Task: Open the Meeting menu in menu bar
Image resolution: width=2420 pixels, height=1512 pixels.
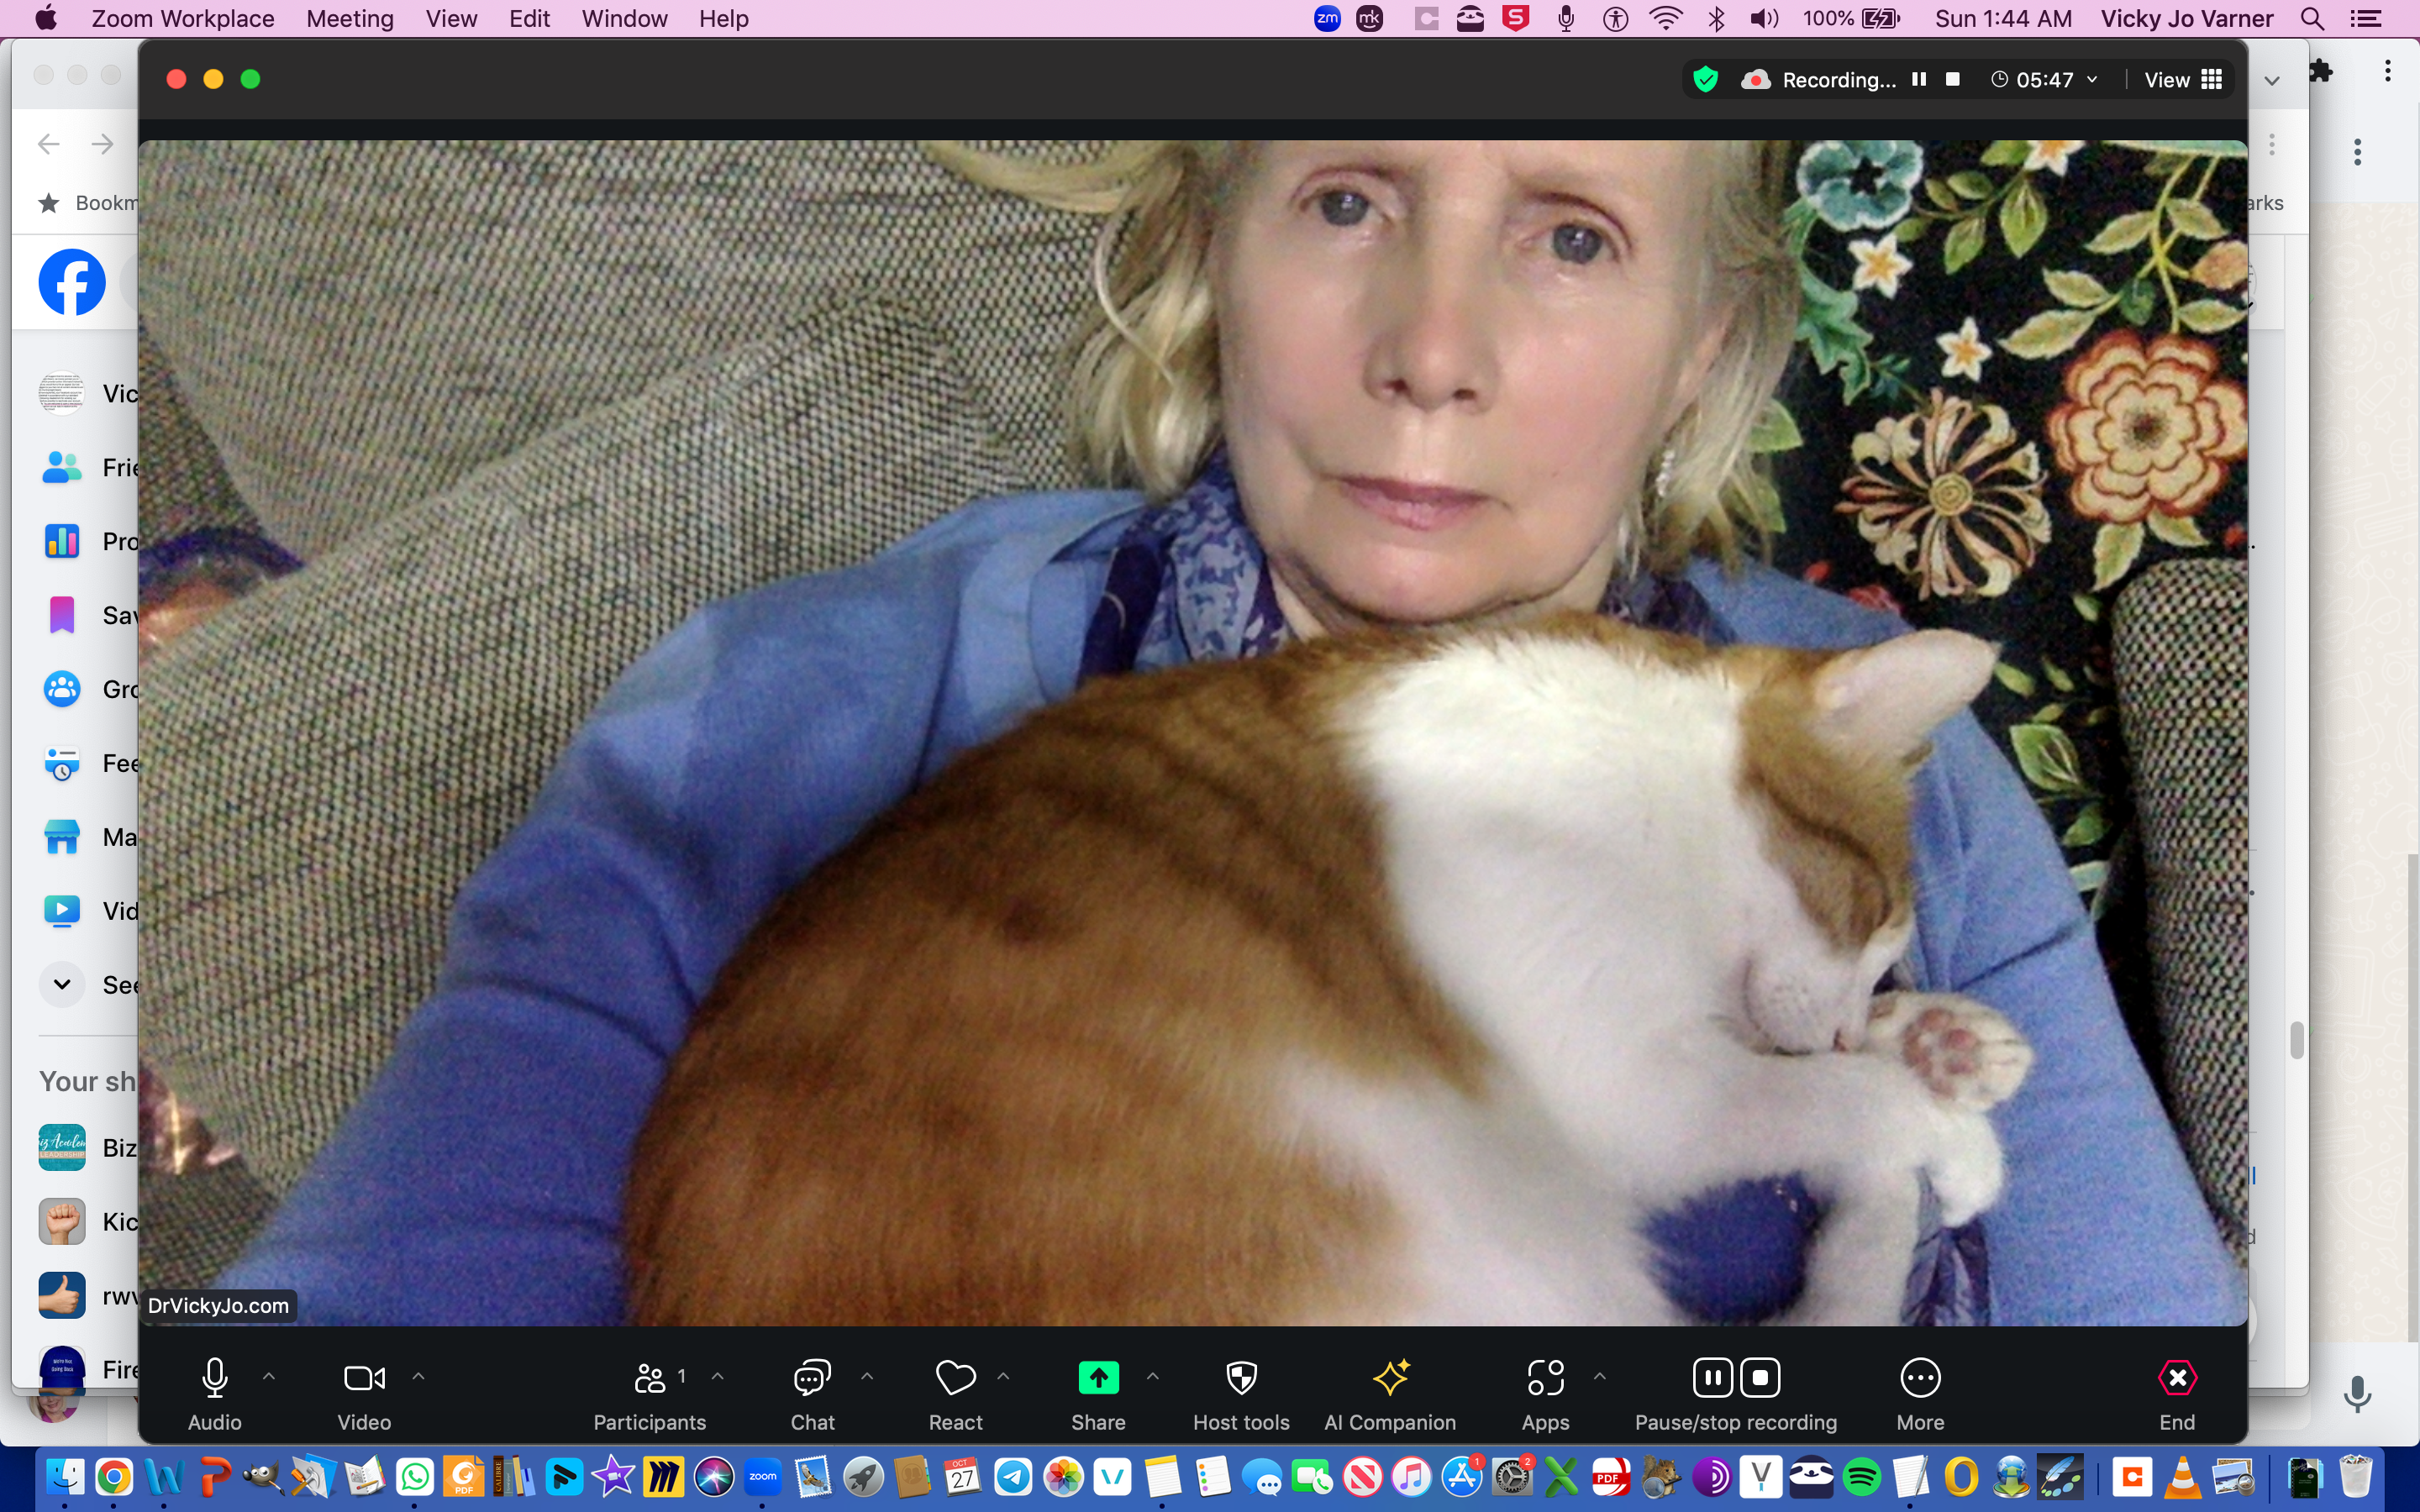Action: [349, 19]
